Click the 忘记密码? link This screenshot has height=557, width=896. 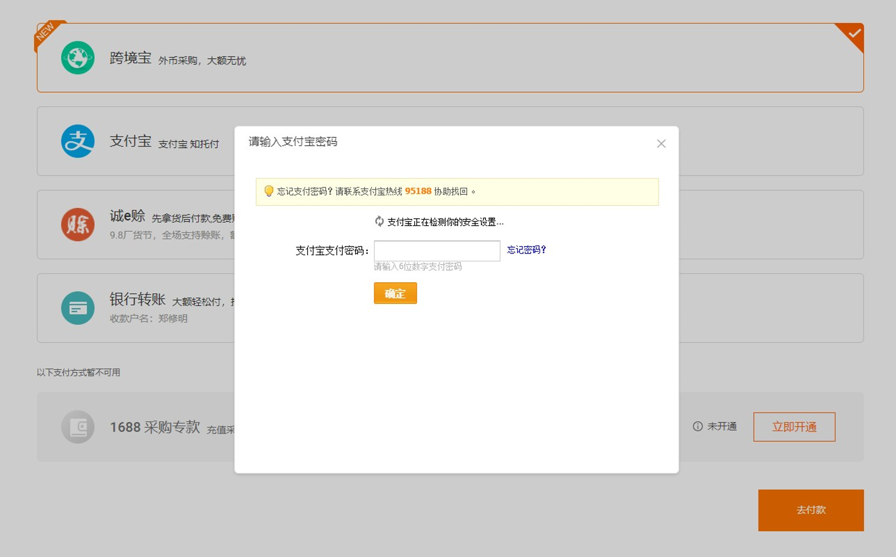tap(526, 250)
